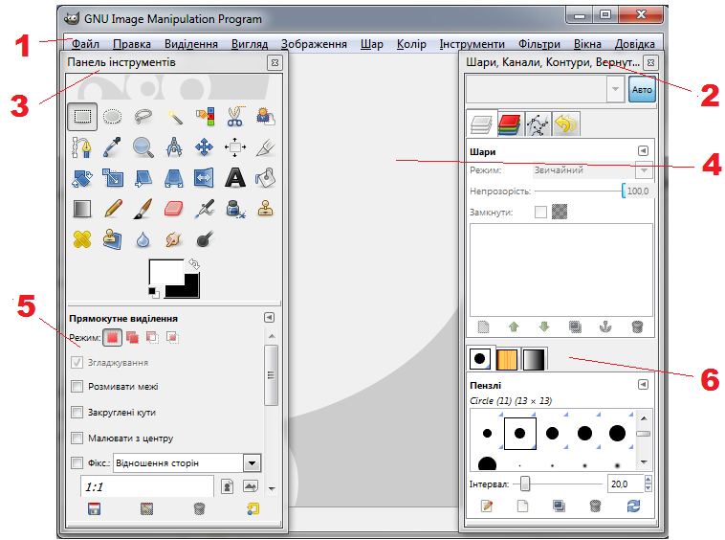The height and width of the screenshot is (540, 725).
Task: Choose the replace current selection mode
Action: tap(112, 337)
